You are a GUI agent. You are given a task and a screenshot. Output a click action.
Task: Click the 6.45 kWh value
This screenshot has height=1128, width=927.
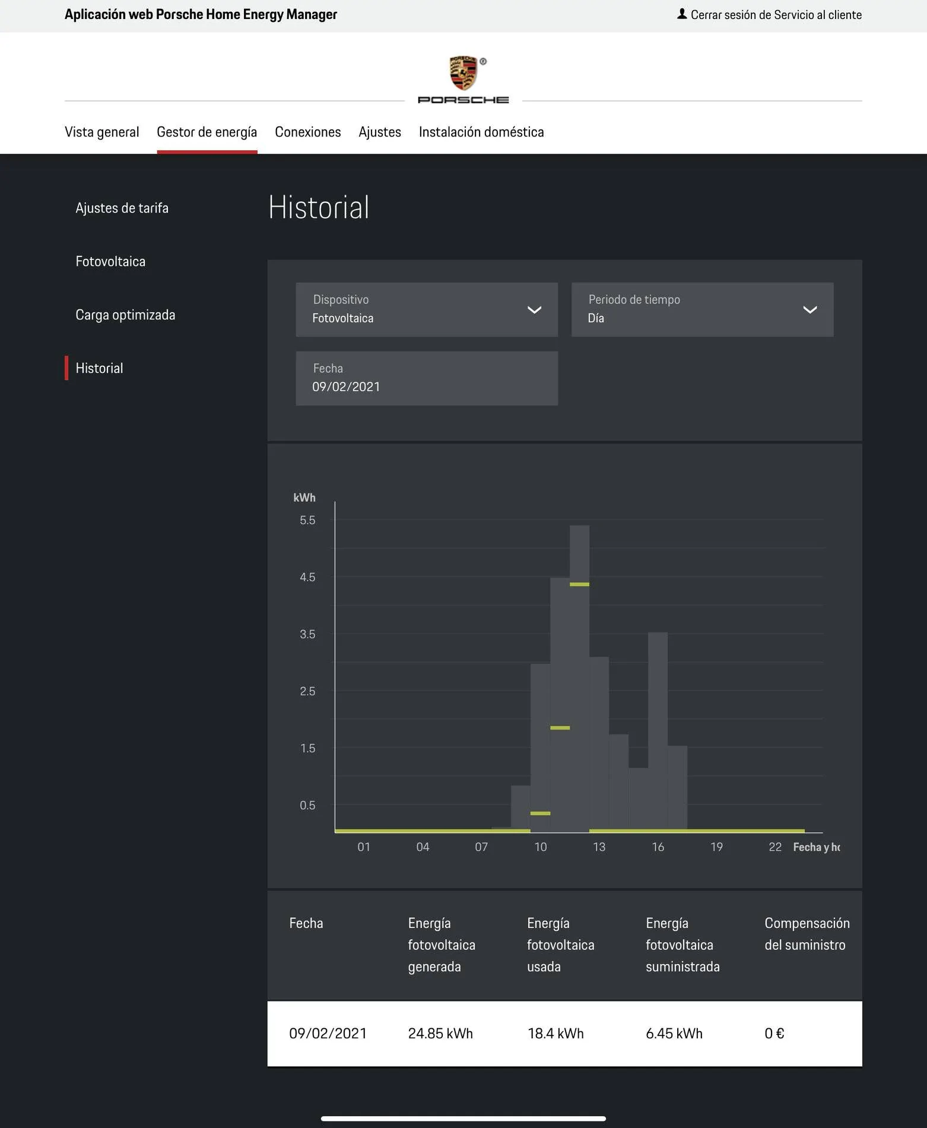674,1033
